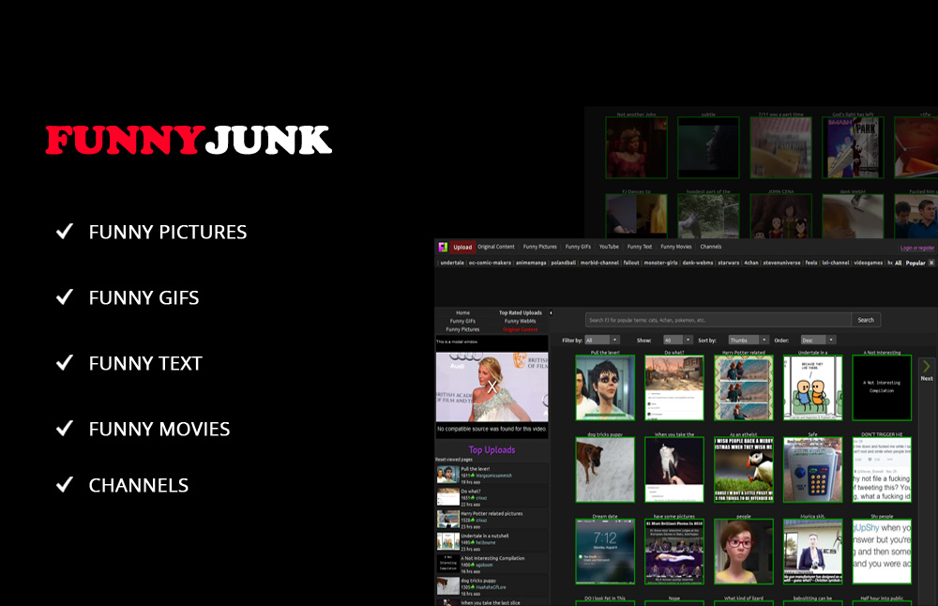Select the animemanga channel tag
This screenshot has width=938, height=606.
[x=531, y=263]
